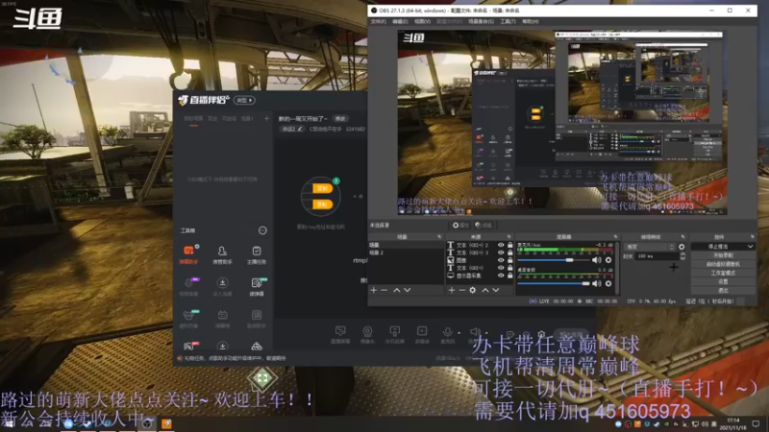
Task: Move scene up in OBS scenes panel
Action: point(396,291)
